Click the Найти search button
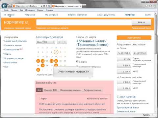 [x=141, y=22]
